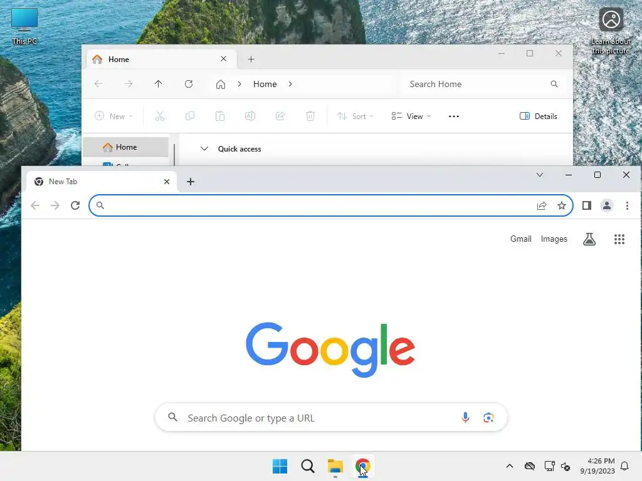This screenshot has height=481, width=642.
Task: Show hidden system tray icons
Action: pos(509,466)
